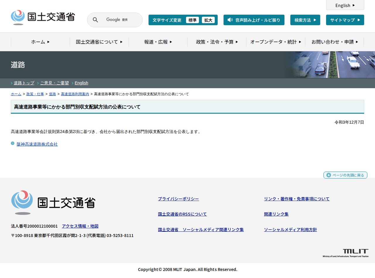The height and width of the screenshot is (278, 375).
Task: Expand the 政策・法令・予算 menu
Action: click(x=217, y=42)
